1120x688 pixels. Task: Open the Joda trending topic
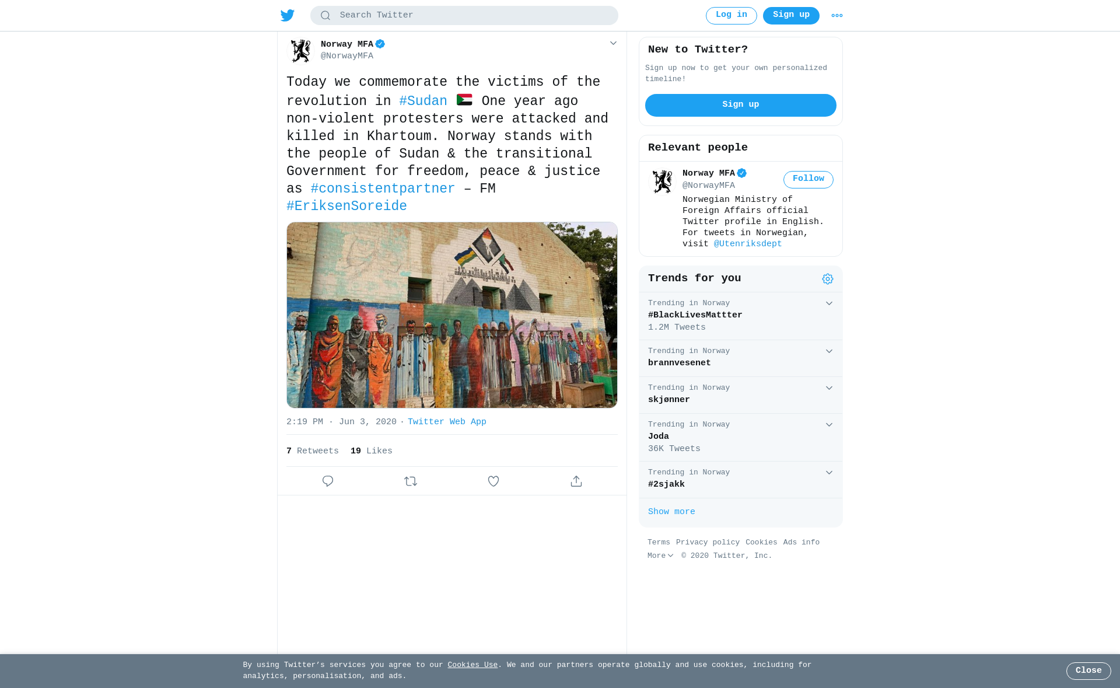741,437
